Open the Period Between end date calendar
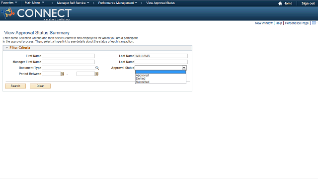The width and height of the screenshot is (318, 179). point(97,74)
